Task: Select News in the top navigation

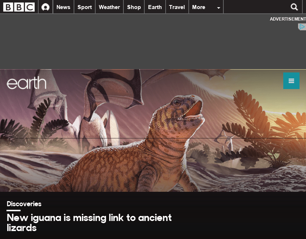Action: point(63,7)
